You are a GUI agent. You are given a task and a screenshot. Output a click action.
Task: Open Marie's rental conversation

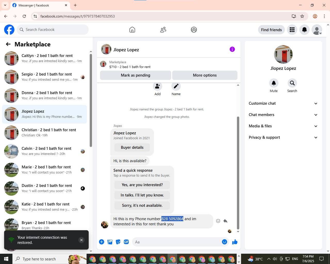tap(44, 170)
